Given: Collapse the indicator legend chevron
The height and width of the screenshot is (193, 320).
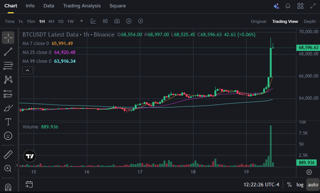Looking at the screenshot, I should click(x=27, y=70).
